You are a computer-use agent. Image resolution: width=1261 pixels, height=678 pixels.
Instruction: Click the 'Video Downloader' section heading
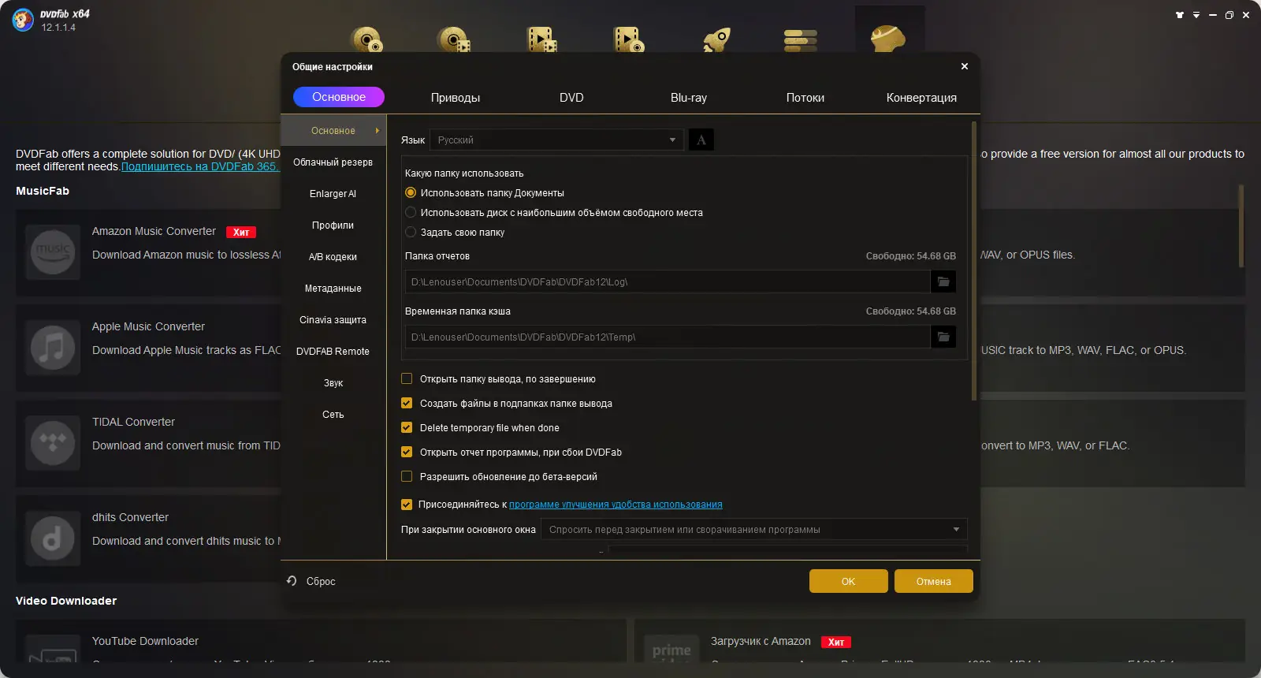[66, 601]
